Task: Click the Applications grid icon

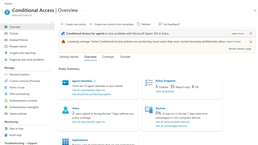Action: coord(65,142)
